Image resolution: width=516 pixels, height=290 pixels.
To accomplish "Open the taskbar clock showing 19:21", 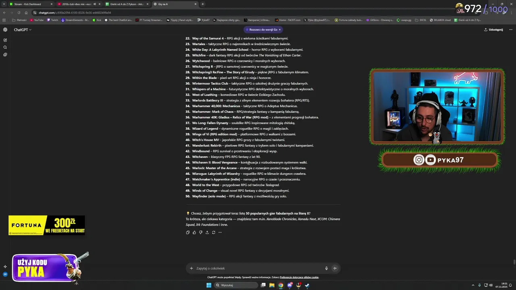I will click(x=502, y=285).
